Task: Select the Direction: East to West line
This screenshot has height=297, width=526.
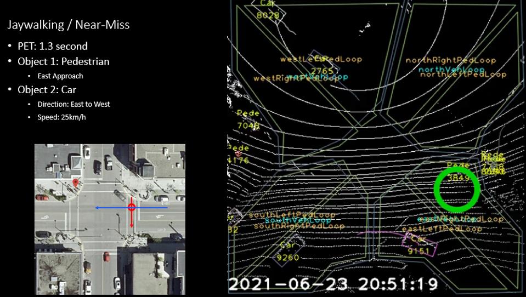Action: 73,104
